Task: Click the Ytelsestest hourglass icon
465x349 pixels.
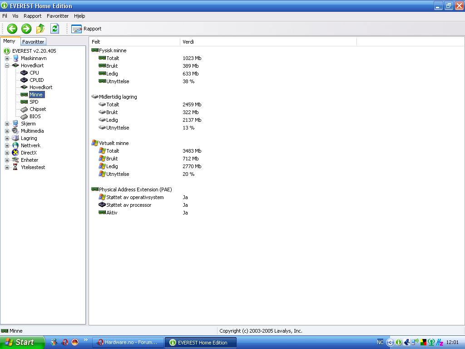Action: 15,167
